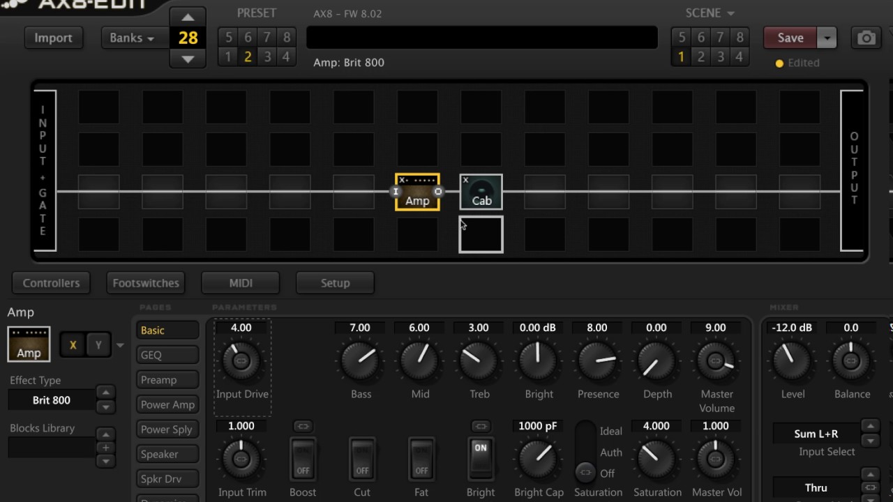Open the Basic parameters page

[x=167, y=330]
